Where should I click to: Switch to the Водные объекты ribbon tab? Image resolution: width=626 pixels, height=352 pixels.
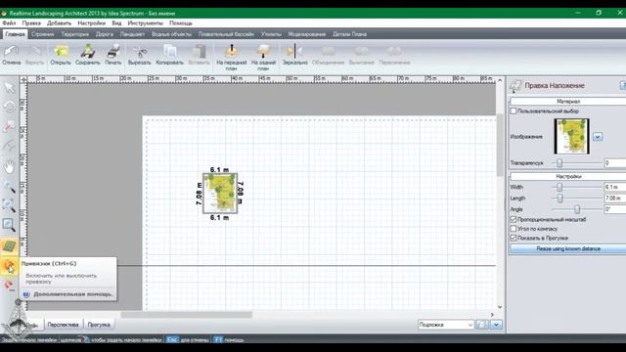[x=172, y=34]
